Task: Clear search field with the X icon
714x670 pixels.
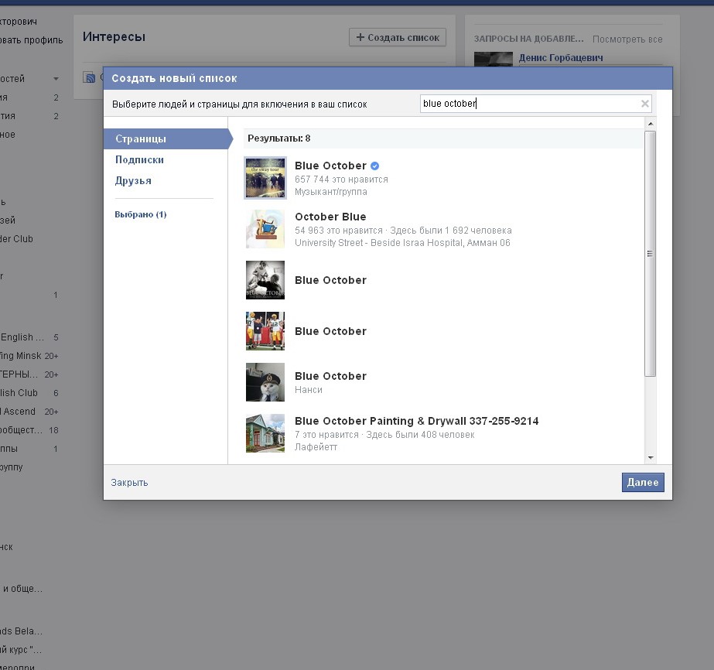Action: pos(645,104)
